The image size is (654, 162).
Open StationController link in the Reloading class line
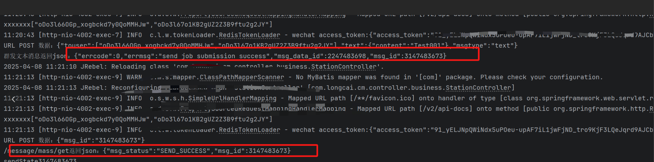point(344,67)
